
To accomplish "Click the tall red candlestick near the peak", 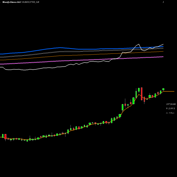I will [x=142, y=94].
